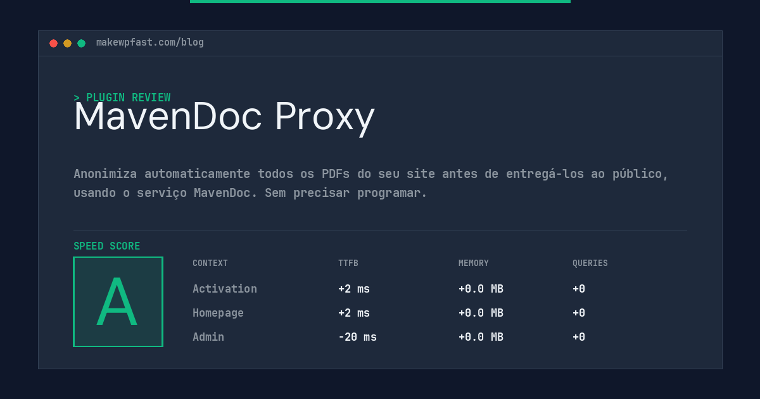Click Activation TTFB value +2 ms
Viewport: 760px width, 399px height.
[354, 289]
